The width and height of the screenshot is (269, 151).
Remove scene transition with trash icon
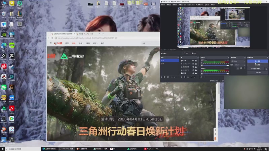click(241, 68)
